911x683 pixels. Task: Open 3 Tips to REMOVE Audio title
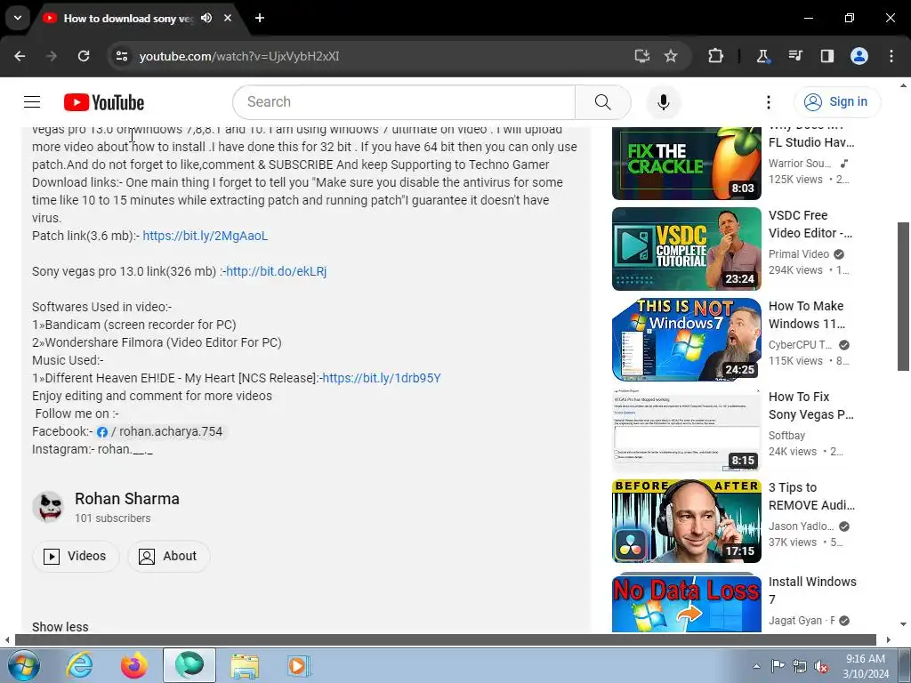(811, 496)
